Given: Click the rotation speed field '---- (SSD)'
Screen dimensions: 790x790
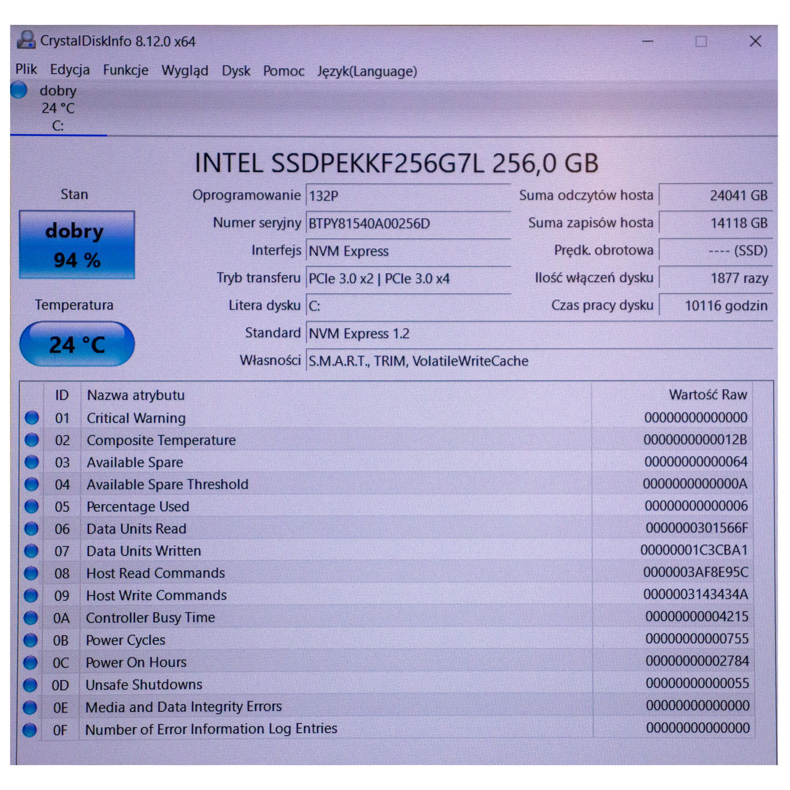Looking at the screenshot, I should 716,251.
